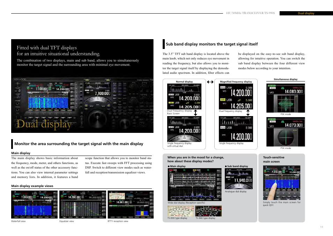
Task: Click the "Simply touch the main screen for quick QSY" caption
Action: click(x=282, y=203)
